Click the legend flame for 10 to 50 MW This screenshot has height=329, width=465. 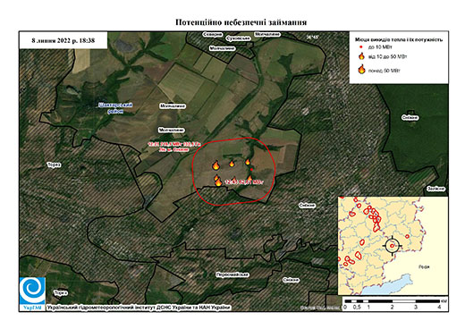point(361,56)
